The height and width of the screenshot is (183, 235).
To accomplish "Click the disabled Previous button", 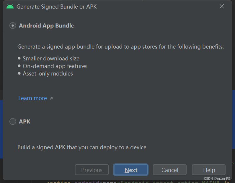I will [x=92, y=170].
